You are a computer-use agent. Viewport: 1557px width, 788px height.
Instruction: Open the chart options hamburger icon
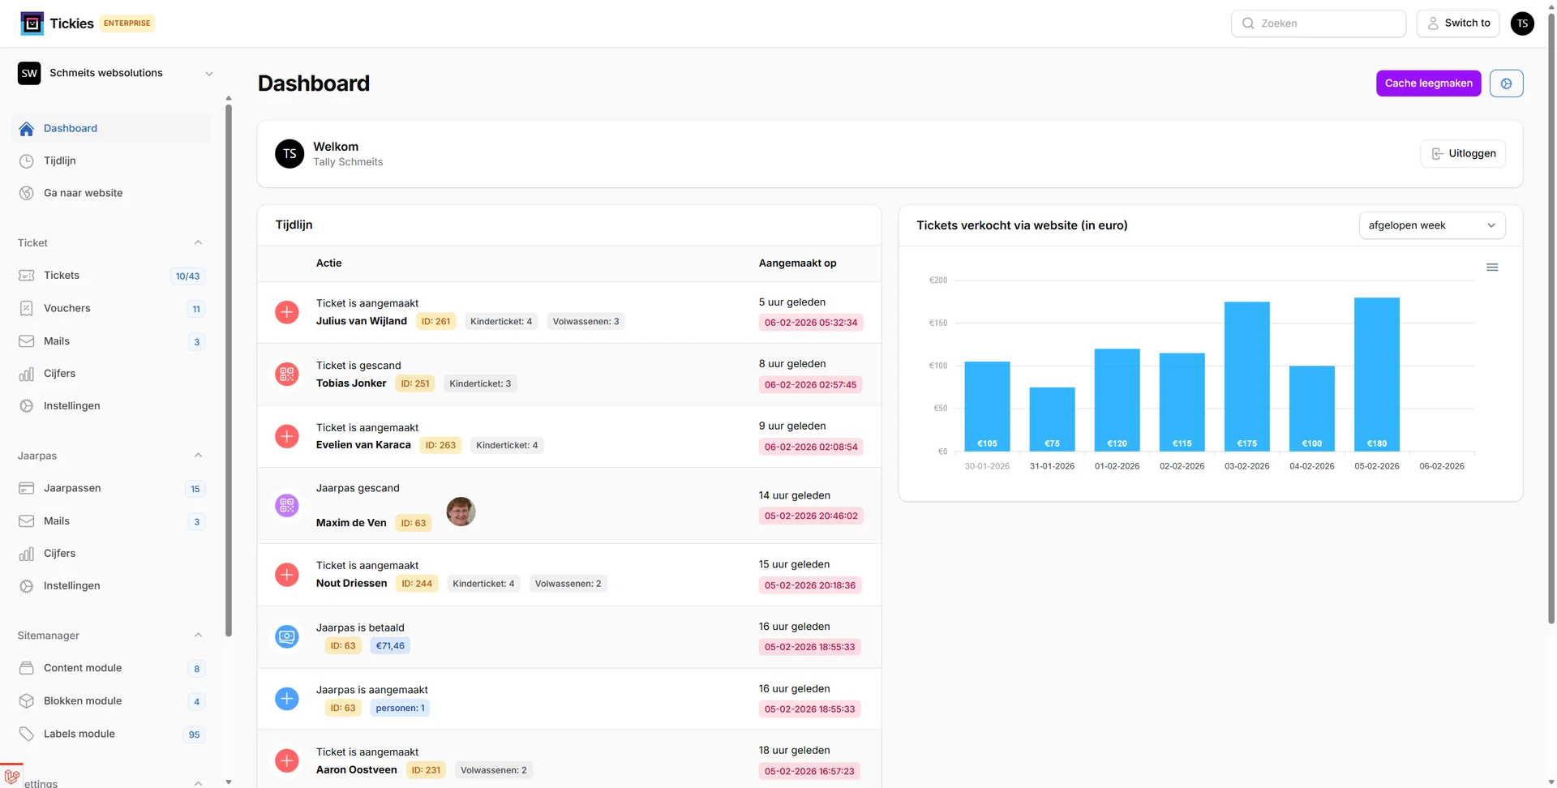(x=1492, y=267)
